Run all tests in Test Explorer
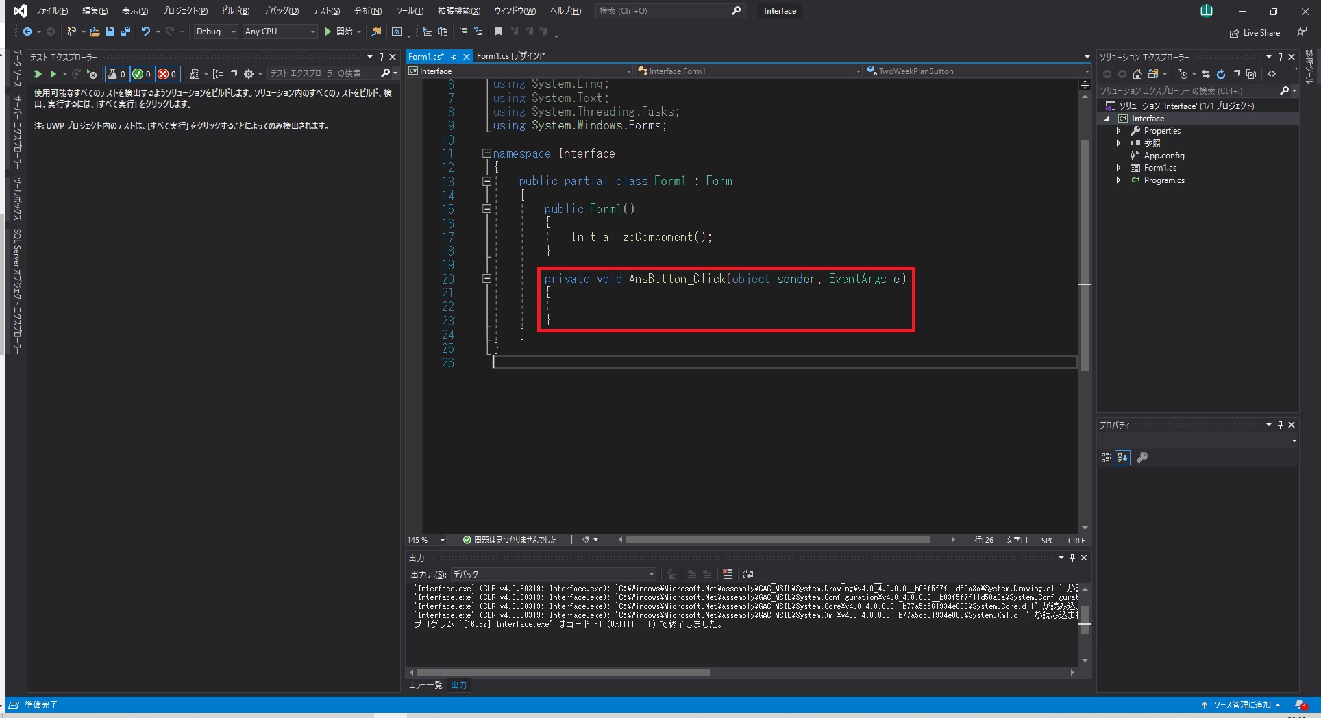 (x=38, y=74)
